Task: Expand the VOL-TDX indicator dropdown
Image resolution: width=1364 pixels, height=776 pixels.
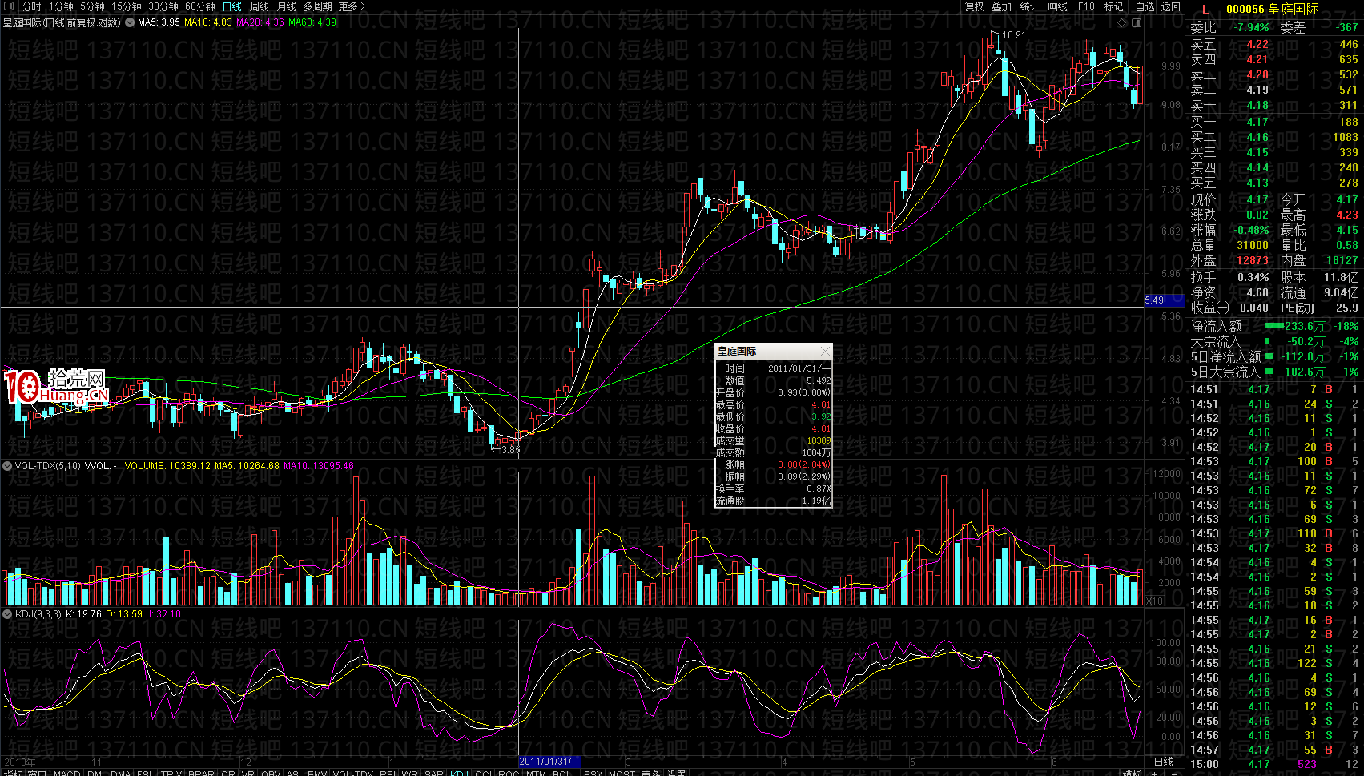Action: click(x=7, y=465)
